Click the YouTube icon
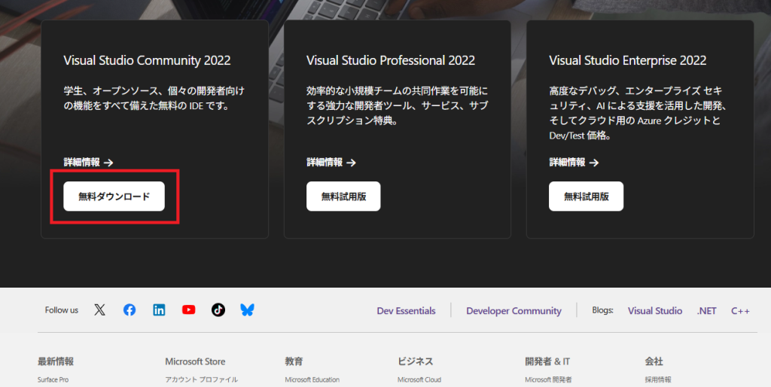771x387 pixels. (x=188, y=309)
